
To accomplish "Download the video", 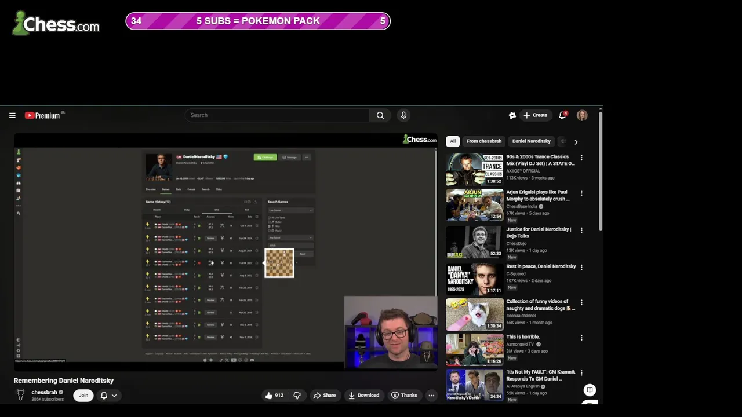I will (363, 396).
